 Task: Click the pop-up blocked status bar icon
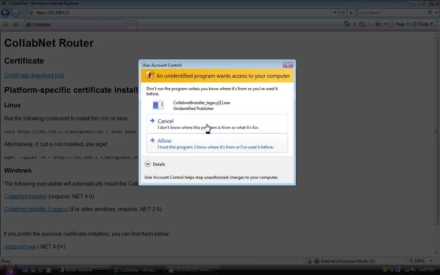pyautogui.click(x=309, y=261)
